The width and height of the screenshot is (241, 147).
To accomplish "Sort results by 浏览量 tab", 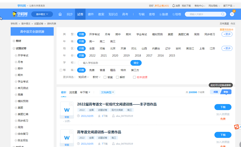I will pyautogui.click(x=73, y=92).
